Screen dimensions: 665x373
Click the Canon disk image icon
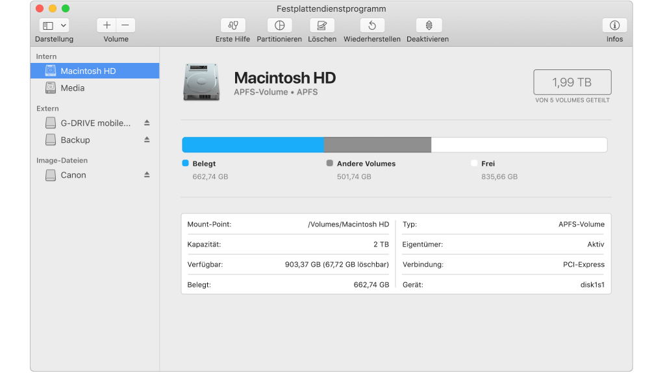pyautogui.click(x=51, y=175)
